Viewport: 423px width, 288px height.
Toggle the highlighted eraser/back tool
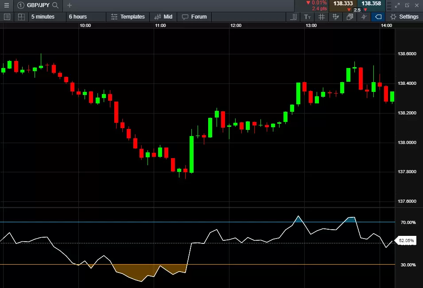[378, 17]
